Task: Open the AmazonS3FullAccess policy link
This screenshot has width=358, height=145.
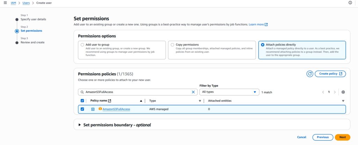Action: pos(116,109)
